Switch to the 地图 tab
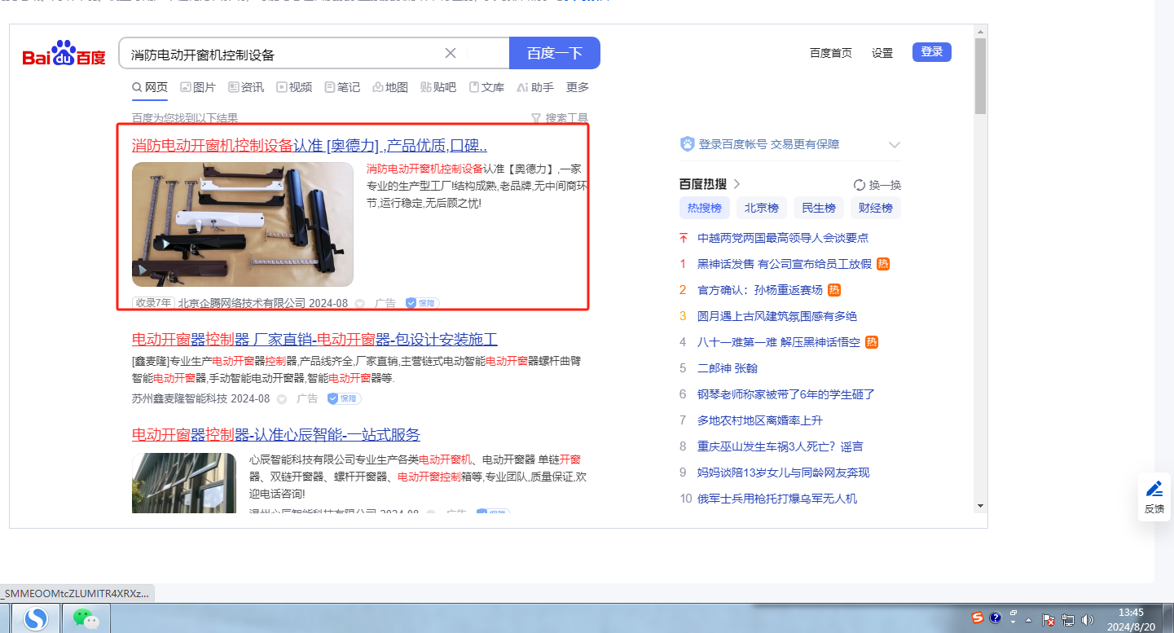Viewport: 1174px width, 633px height. 390,87
